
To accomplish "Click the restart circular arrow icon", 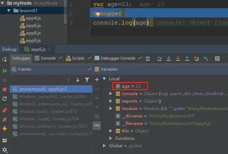I will (x=5, y=99).
